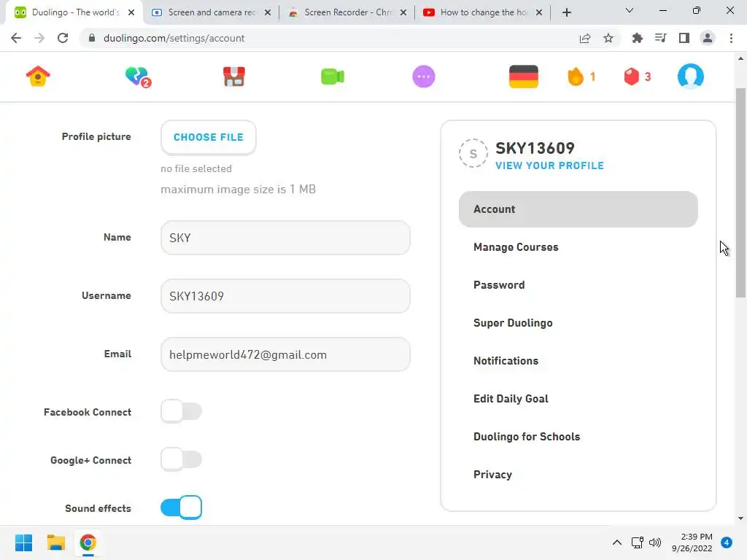The image size is (747, 560).
Task: Open the volume icon in system tray
Action: (x=655, y=542)
